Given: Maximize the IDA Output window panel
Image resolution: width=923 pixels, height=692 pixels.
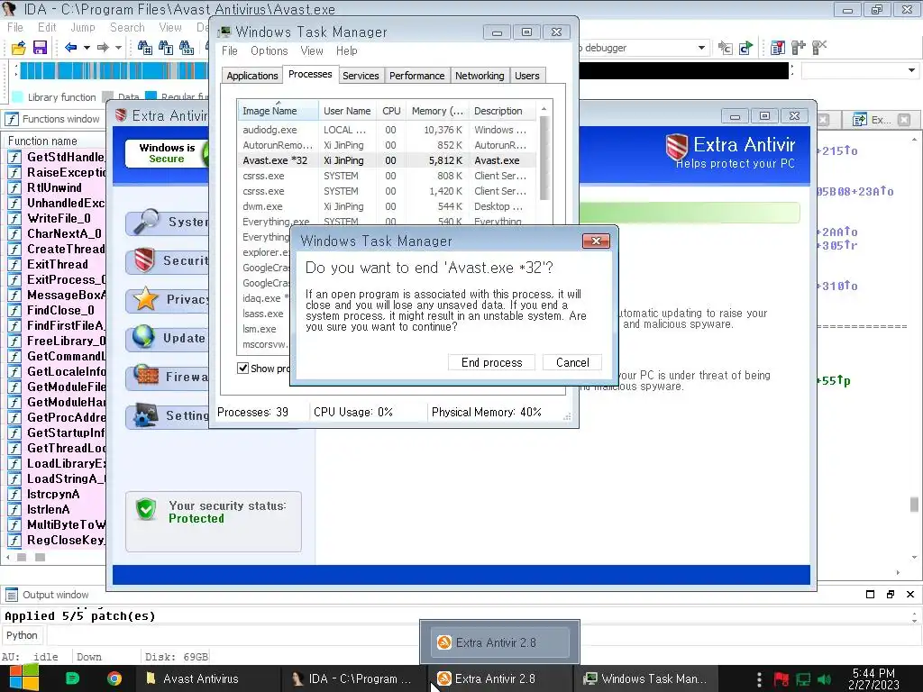Looking at the screenshot, I should click(870, 595).
